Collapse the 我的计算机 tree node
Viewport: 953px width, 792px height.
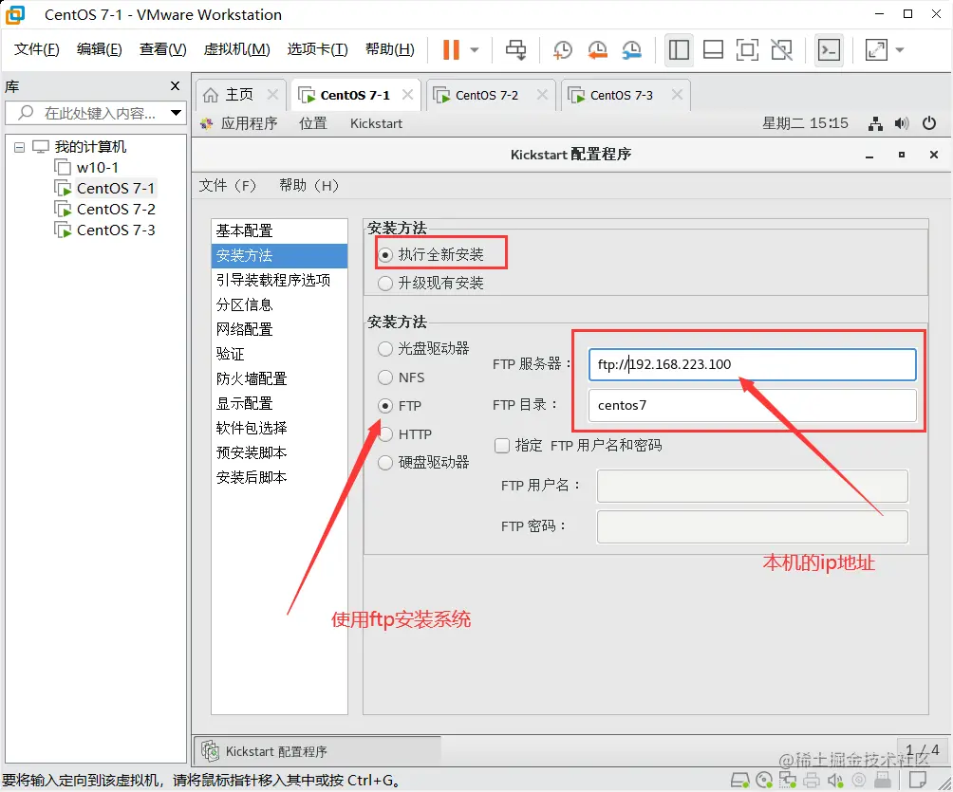tap(19, 147)
